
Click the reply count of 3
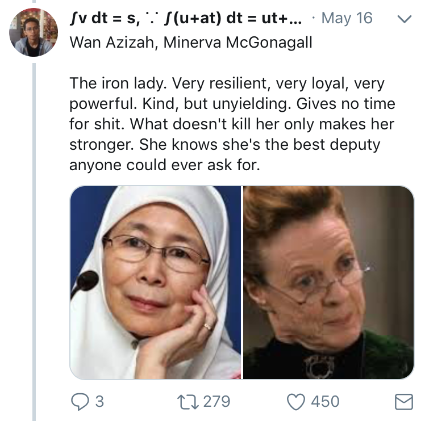(x=99, y=402)
